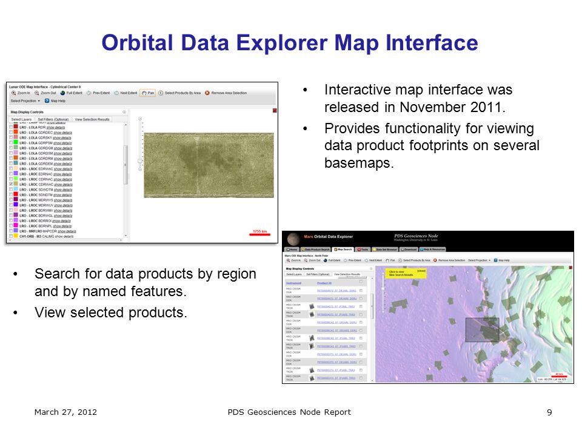Click the Lunar basemap image
The height and width of the screenshot is (436, 582).
tap(209, 165)
